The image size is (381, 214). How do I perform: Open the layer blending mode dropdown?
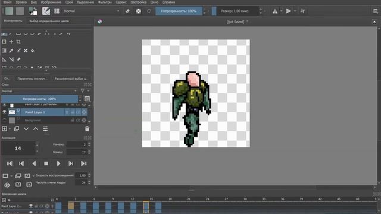(39, 91)
